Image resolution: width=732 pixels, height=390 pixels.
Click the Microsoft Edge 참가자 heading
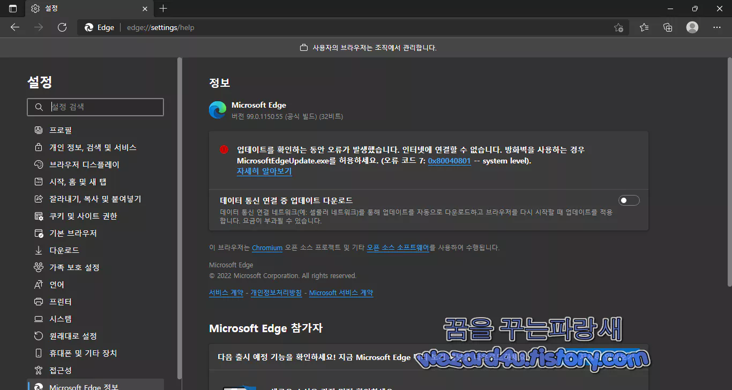[x=266, y=328]
